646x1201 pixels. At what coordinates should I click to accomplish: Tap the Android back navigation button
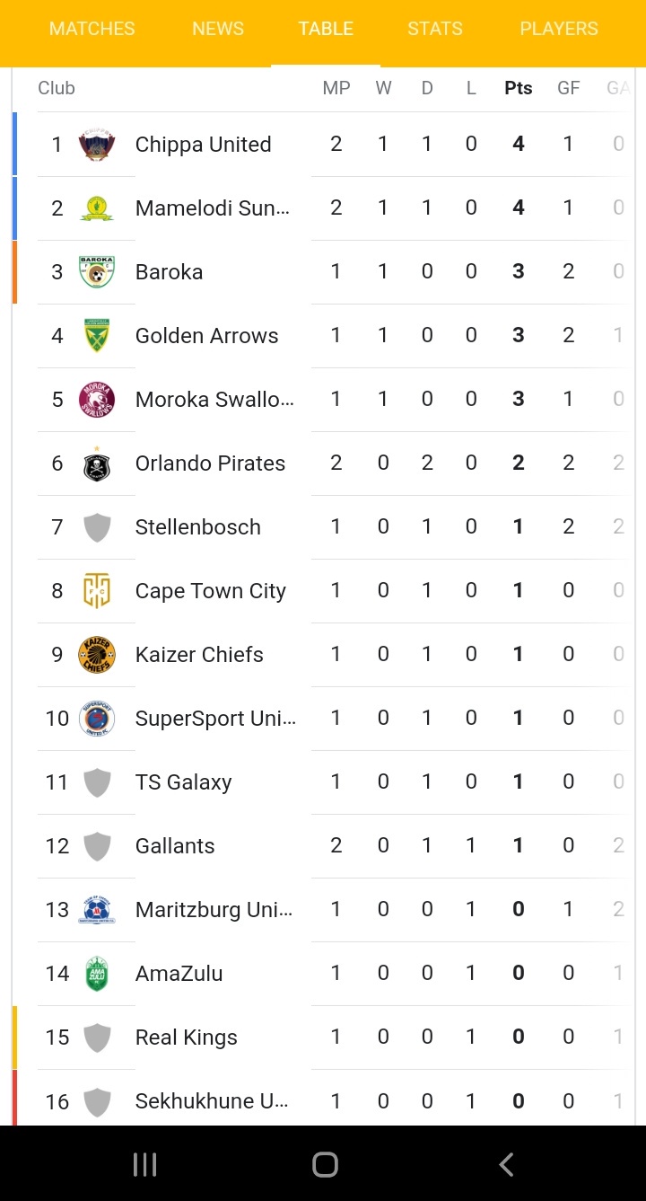(506, 1165)
